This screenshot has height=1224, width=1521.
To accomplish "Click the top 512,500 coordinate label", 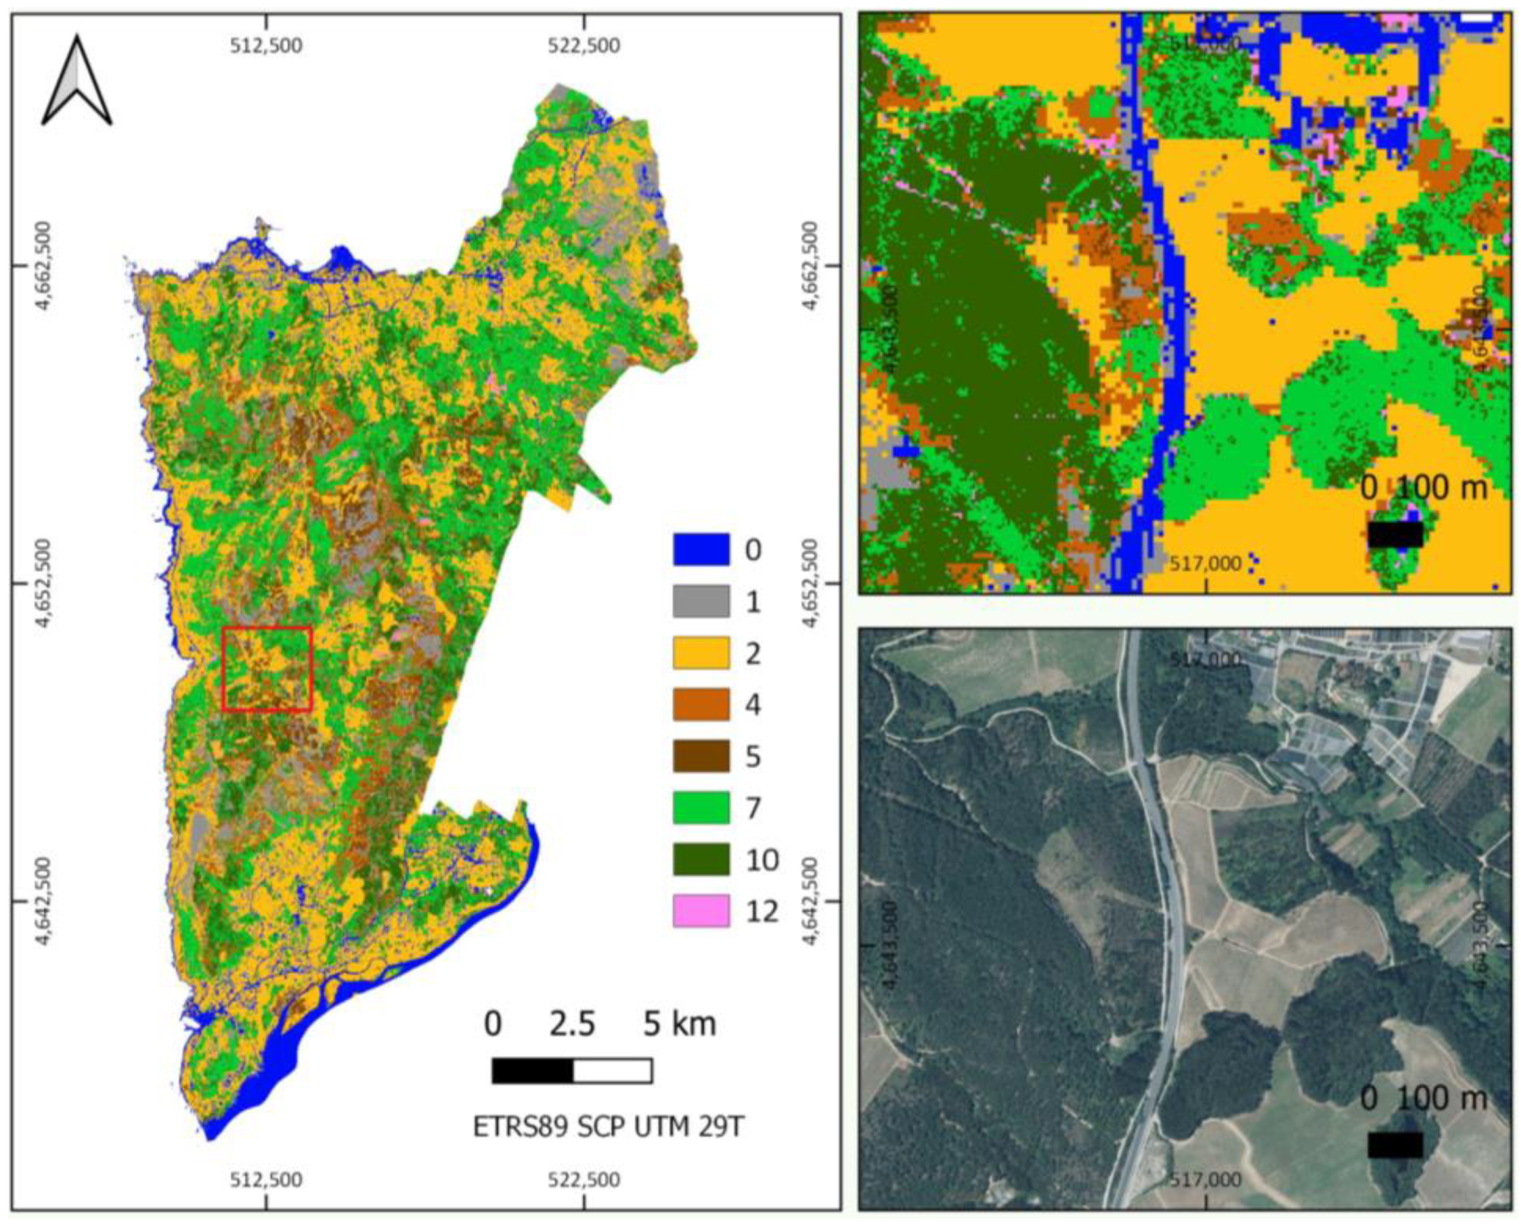I will (x=267, y=47).
